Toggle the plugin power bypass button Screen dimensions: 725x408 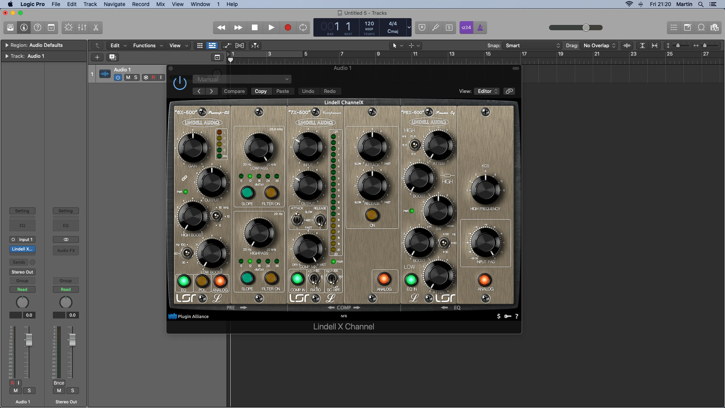pos(180,83)
